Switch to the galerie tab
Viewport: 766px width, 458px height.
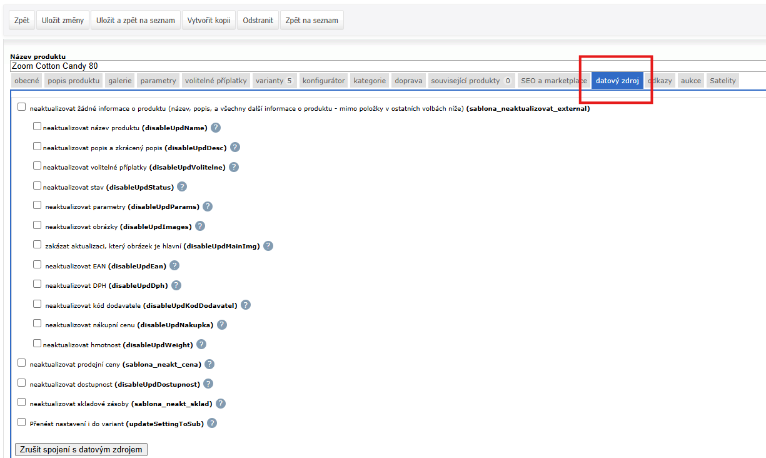tap(119, 81)
